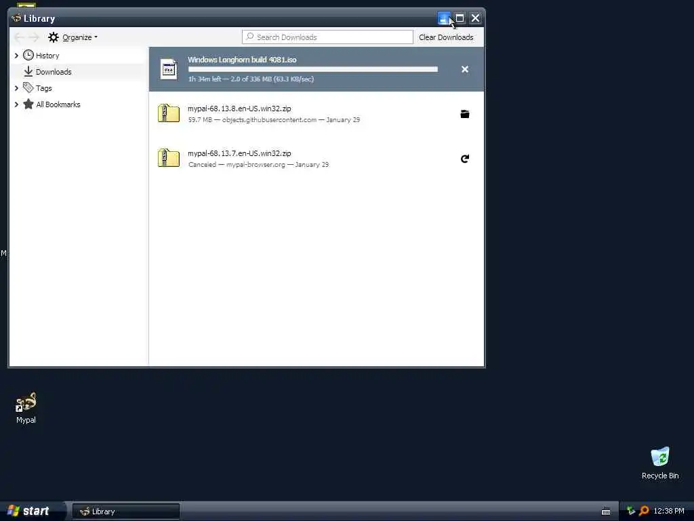694x521 pixels.
Task: Click the Library taskbar button
Action: click(126, 512)
